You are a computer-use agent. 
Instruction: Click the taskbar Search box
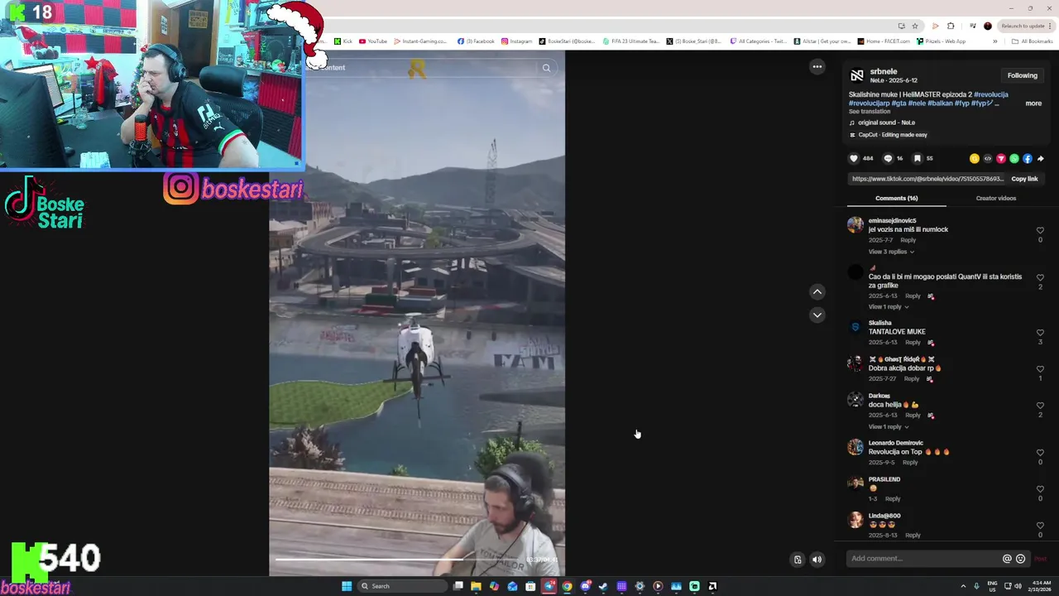402,586
